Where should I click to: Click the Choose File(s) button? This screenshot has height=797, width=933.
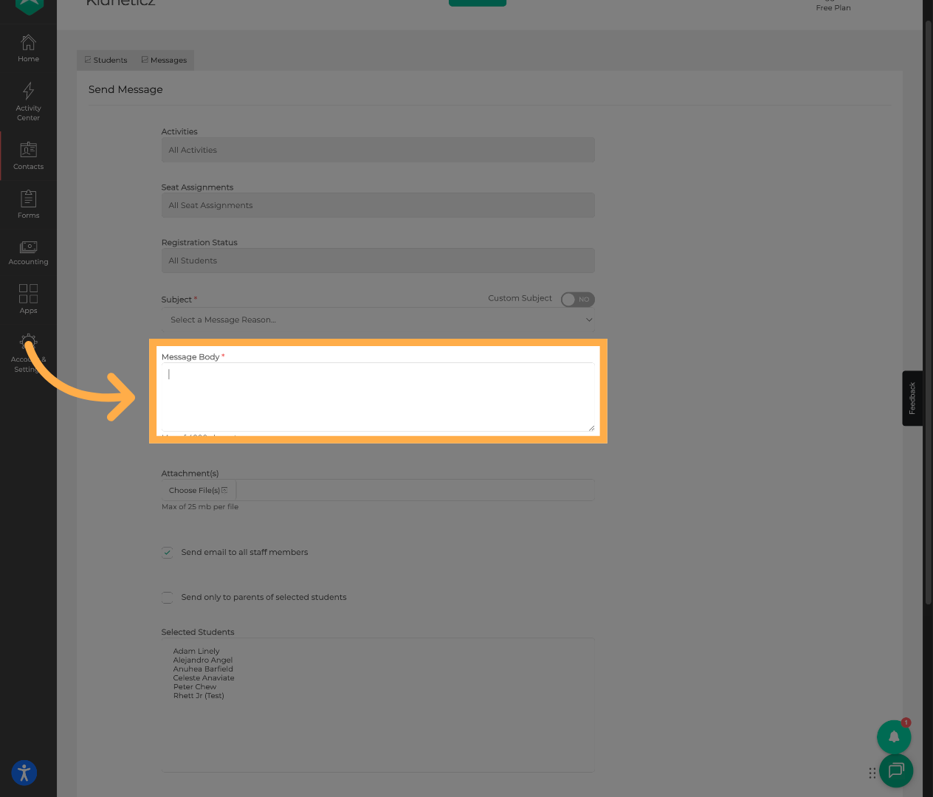pos(198,491)
